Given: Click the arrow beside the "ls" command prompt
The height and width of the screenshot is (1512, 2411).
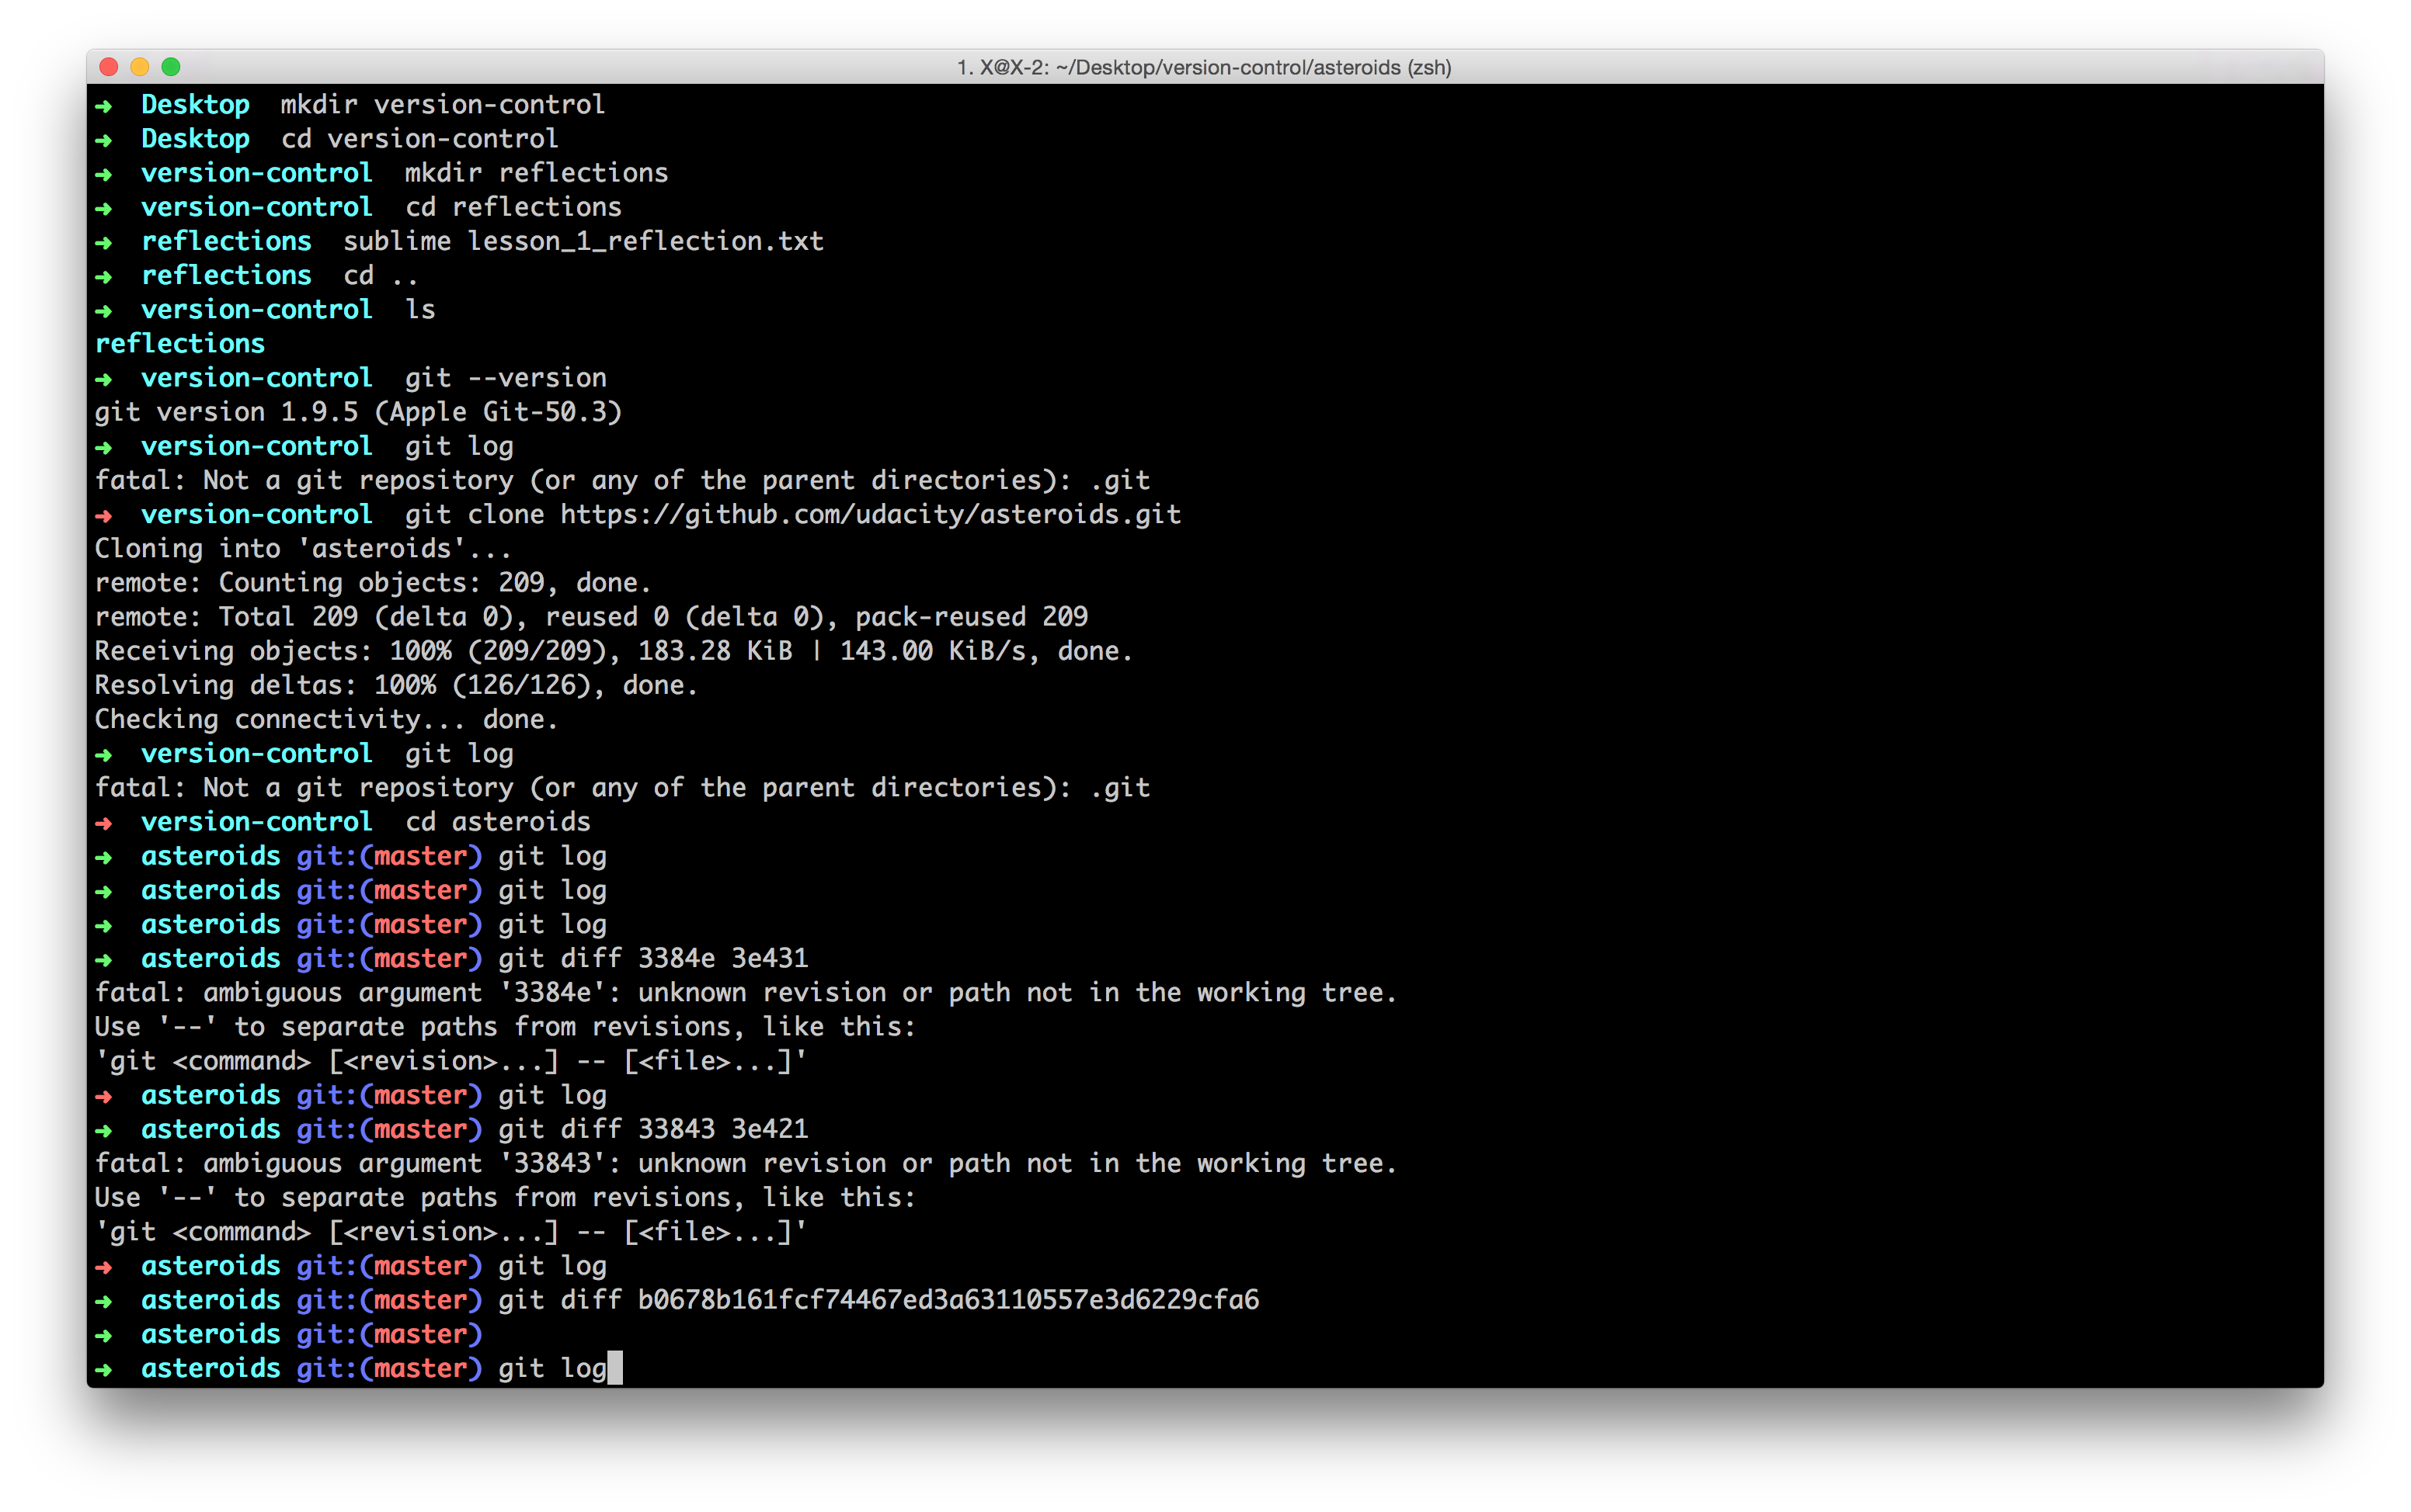Looking at the screenshot, I should tap(105, 310).
